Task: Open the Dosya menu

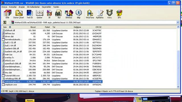Action: coord(4,7)
